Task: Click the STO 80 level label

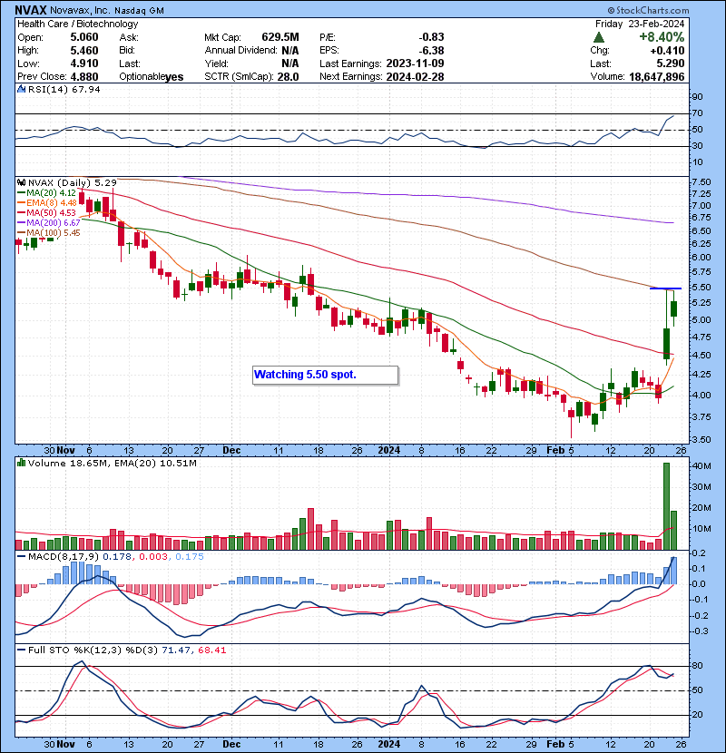Action: click(x=697, y=666)
